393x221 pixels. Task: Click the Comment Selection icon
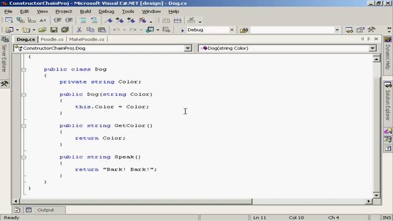[x=83, y=20]
